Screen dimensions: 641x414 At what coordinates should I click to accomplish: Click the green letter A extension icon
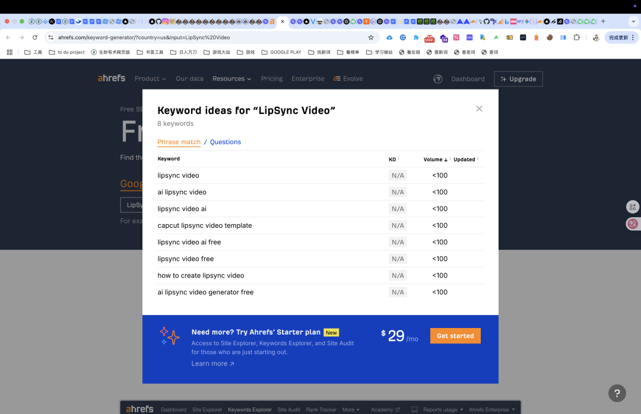pos(496,37)
